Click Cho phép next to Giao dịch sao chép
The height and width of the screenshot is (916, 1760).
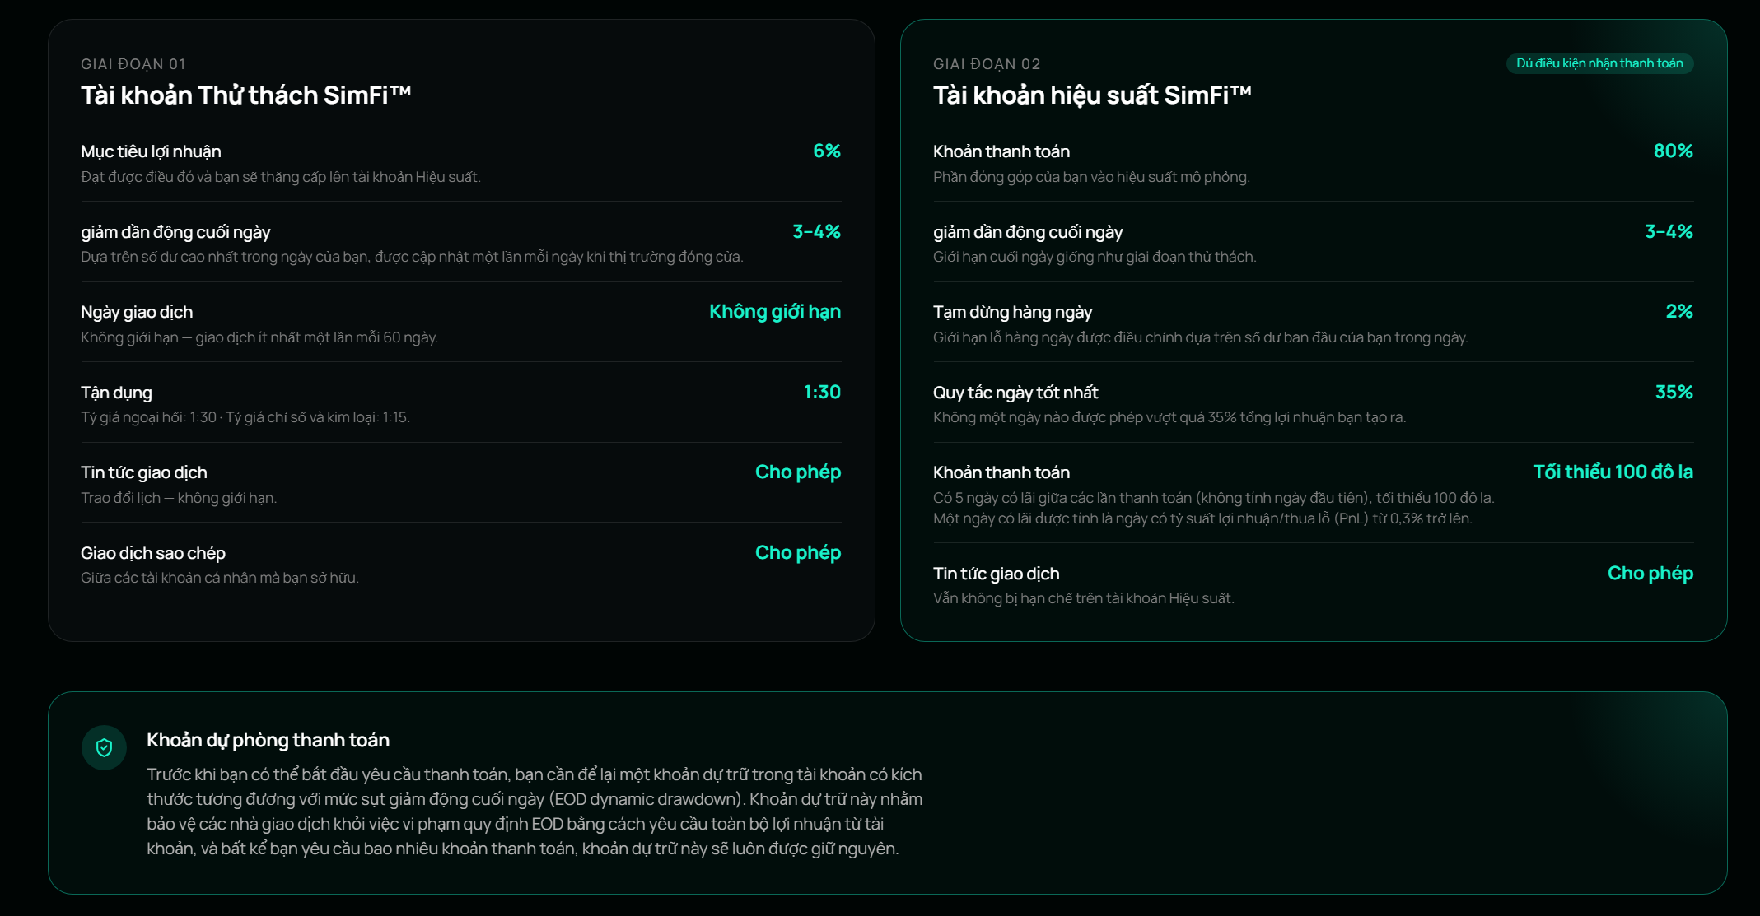(798, 553)
